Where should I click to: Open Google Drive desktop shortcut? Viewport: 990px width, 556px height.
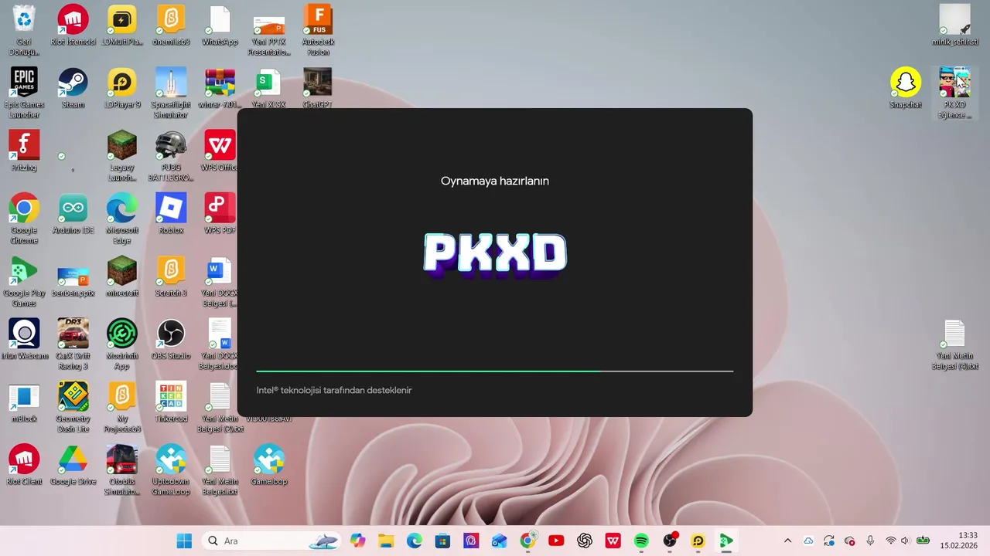click(x=73, y=465)
